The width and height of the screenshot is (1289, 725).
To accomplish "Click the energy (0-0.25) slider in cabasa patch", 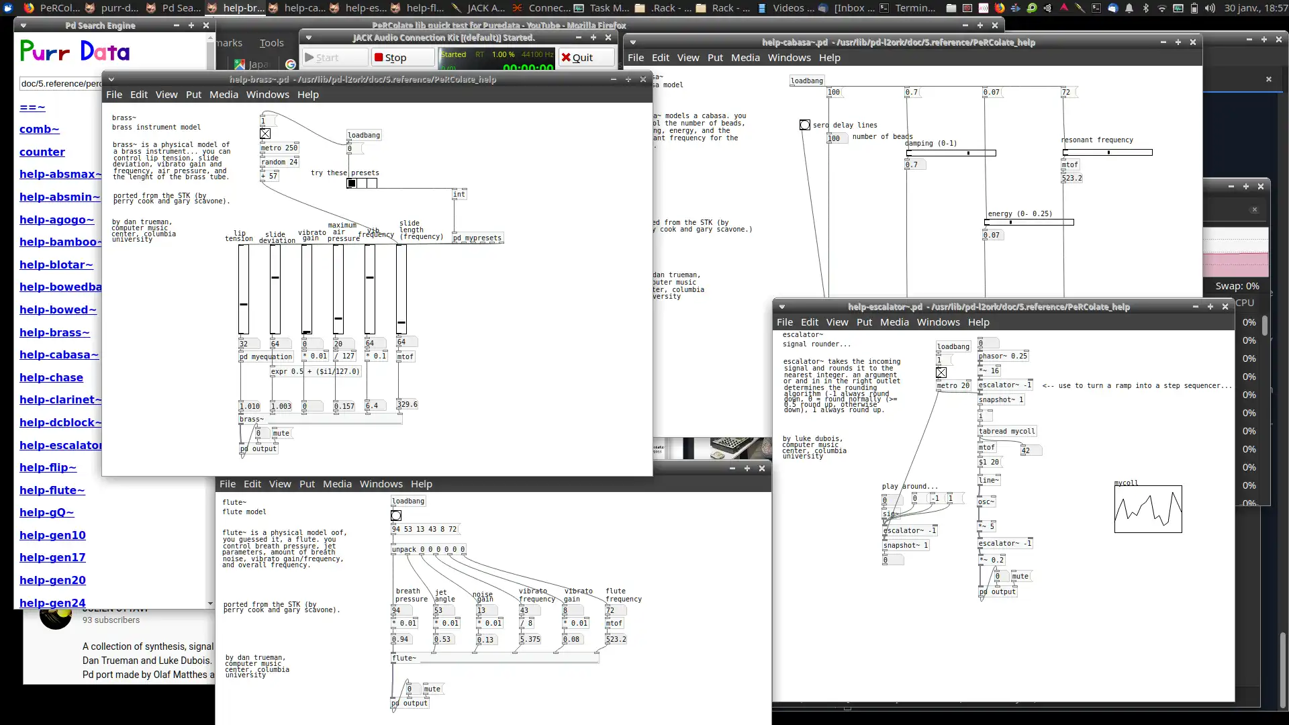I will (x=1029, y=222).
